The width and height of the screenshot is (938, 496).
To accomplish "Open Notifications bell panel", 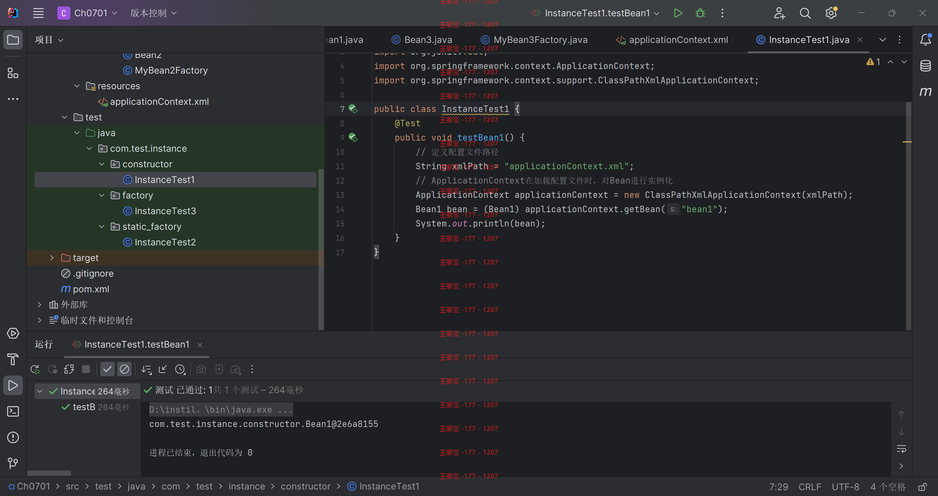I will [x=925, y=40].
